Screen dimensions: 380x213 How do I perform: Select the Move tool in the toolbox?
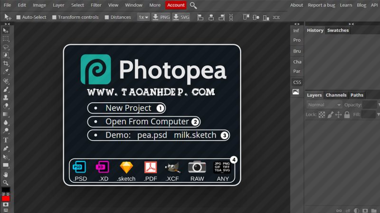point(6,30)
